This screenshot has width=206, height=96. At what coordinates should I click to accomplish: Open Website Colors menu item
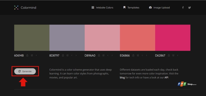point(102,8)
